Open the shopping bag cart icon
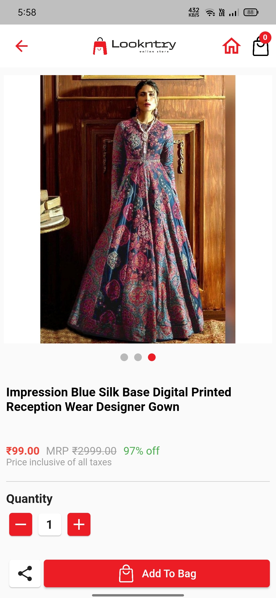 (x=261, y=46)
